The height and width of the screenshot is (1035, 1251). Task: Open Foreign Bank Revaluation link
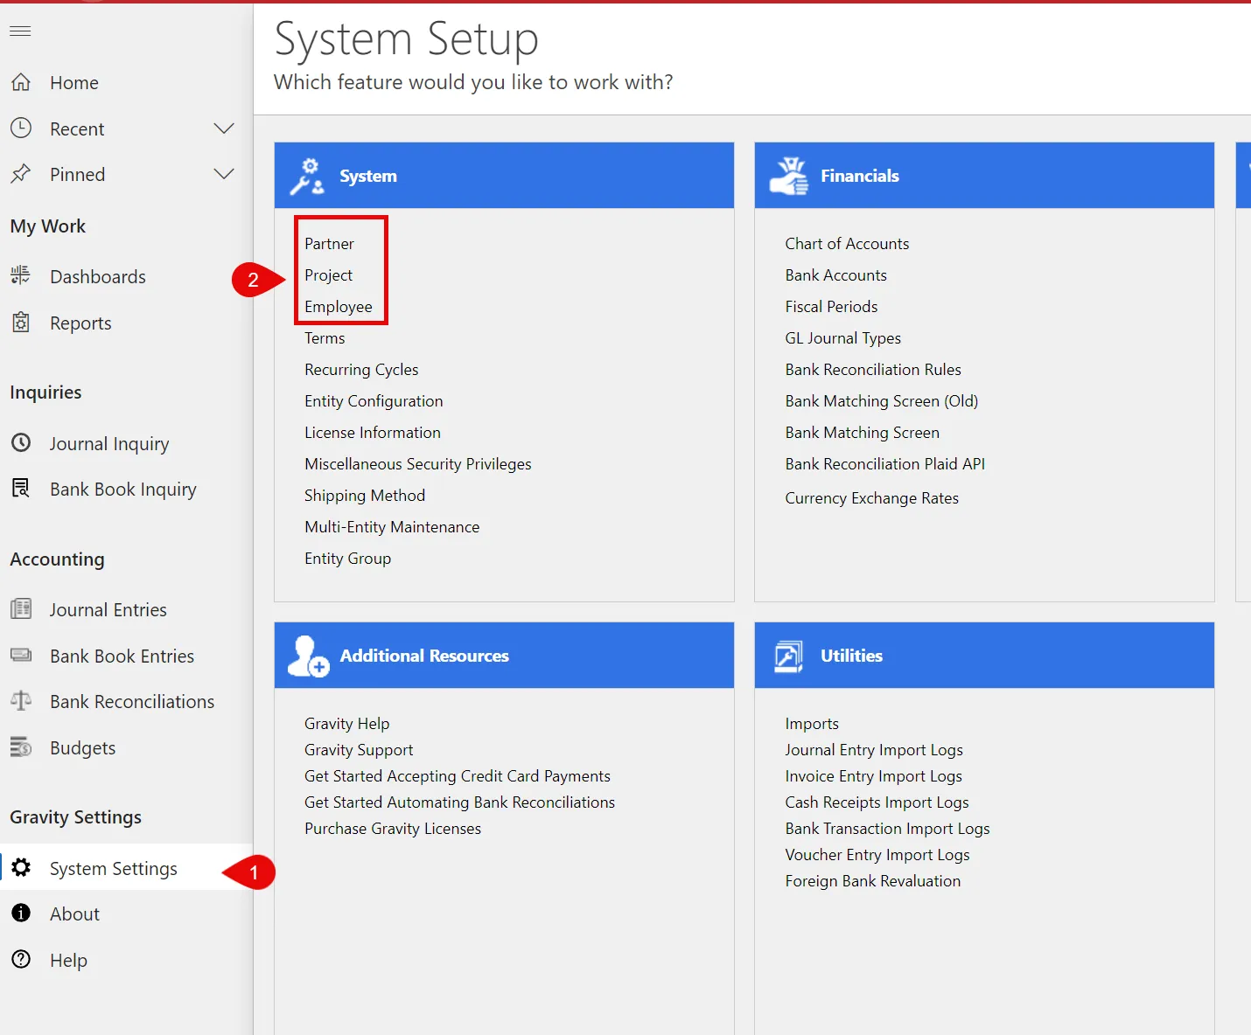click(873, 881)
